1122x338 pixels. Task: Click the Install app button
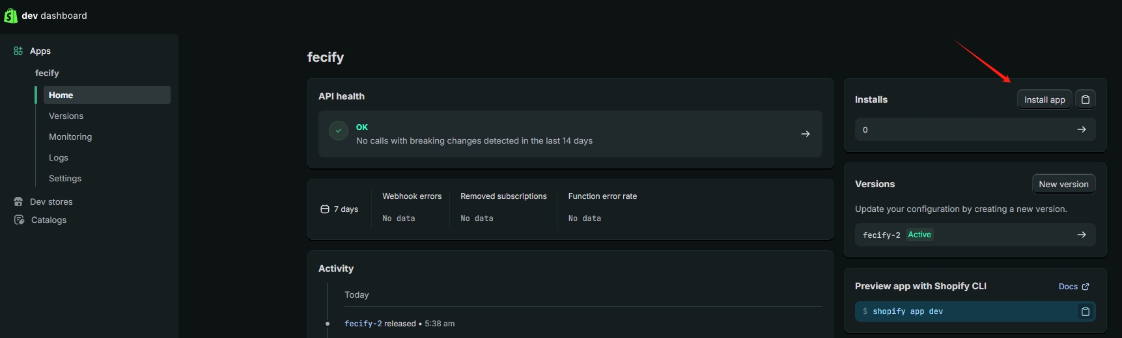[1045, 99]
